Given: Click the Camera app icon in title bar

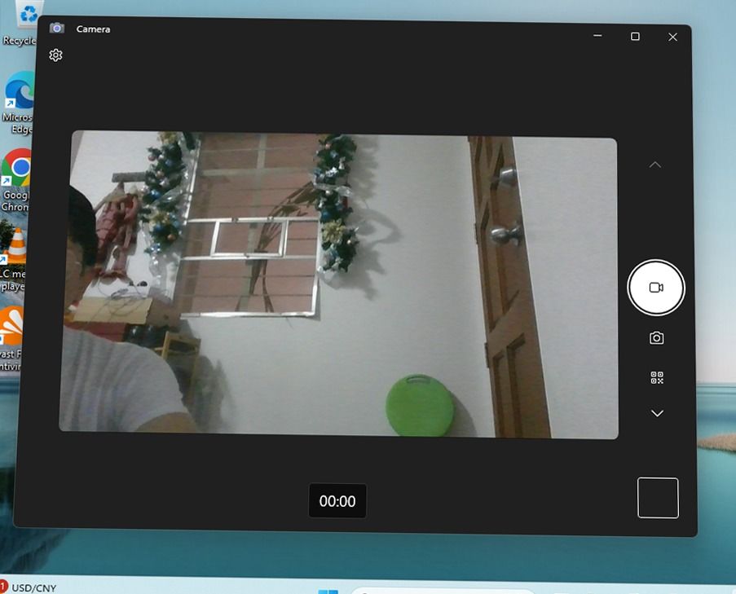Looking at the screenshot, I should (x=57, y=29).
